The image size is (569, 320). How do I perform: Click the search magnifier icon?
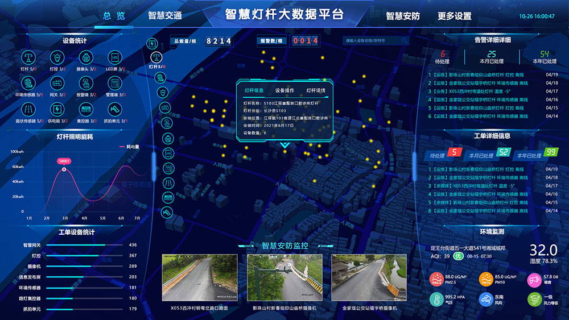405,41
